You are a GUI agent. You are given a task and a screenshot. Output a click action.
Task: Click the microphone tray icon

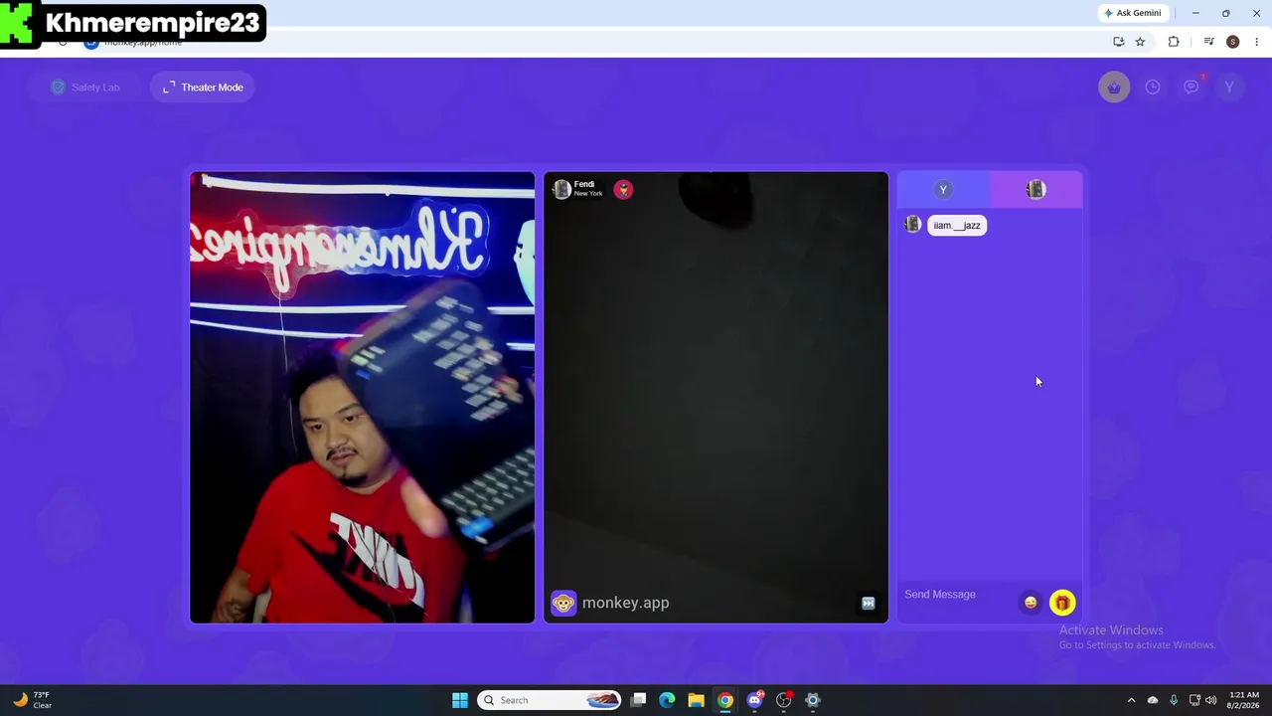1174,700
